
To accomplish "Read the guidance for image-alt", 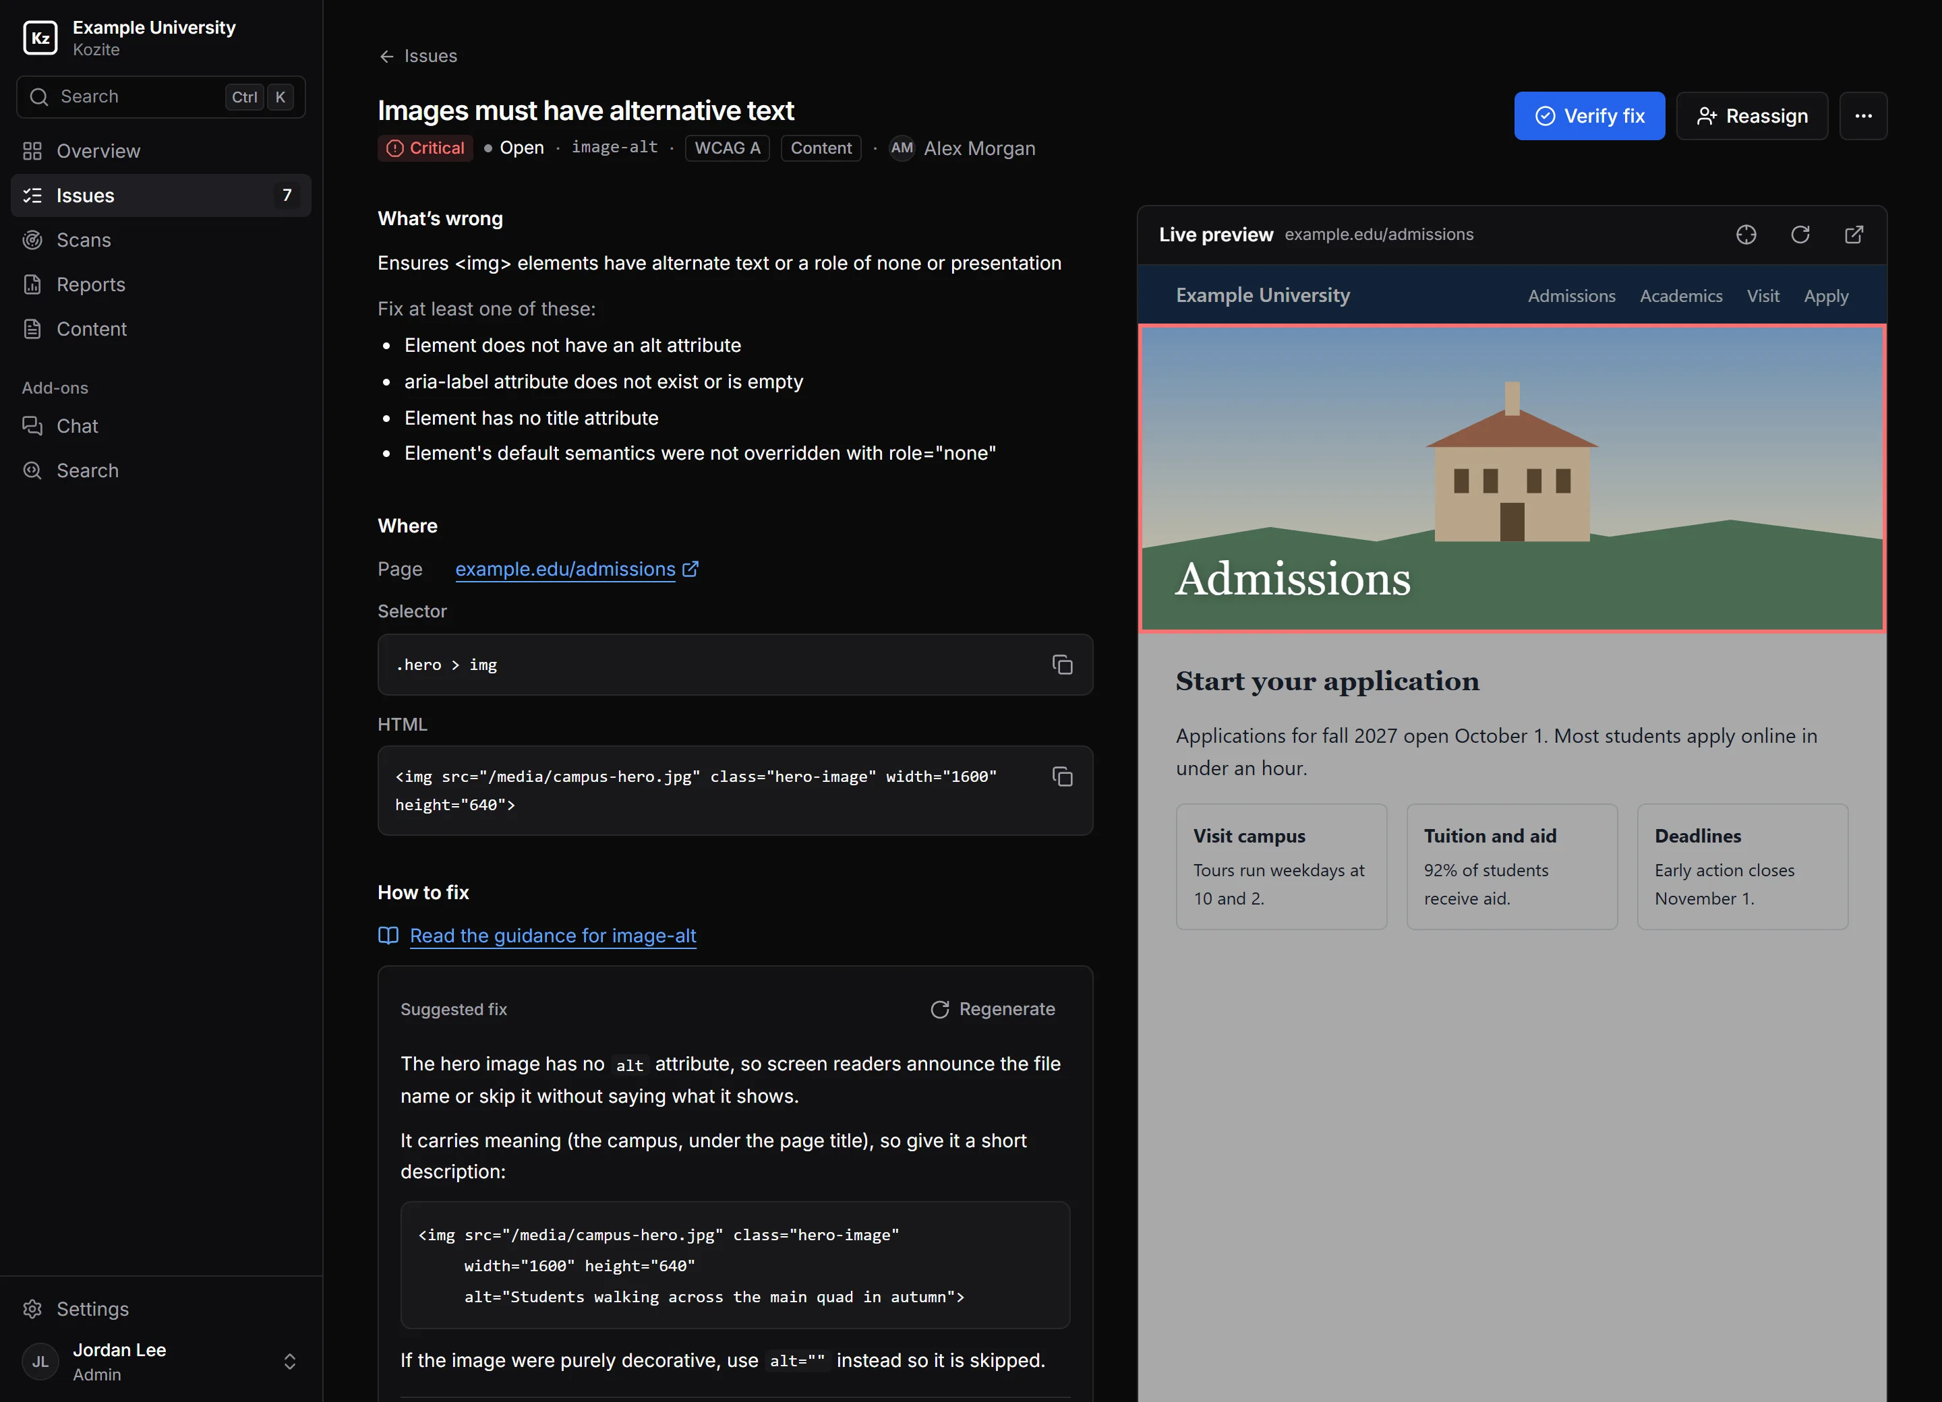I will click(553, 936).
